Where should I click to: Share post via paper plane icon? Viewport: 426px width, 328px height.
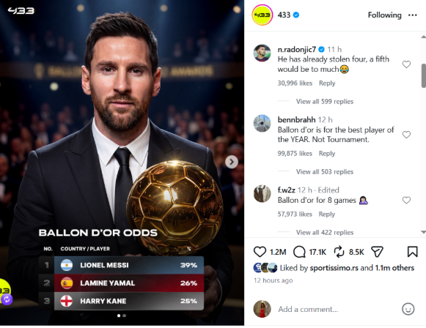point(377,252)
